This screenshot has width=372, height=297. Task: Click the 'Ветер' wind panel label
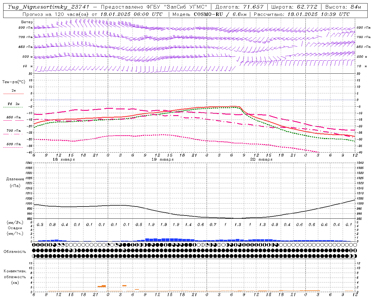27,22
